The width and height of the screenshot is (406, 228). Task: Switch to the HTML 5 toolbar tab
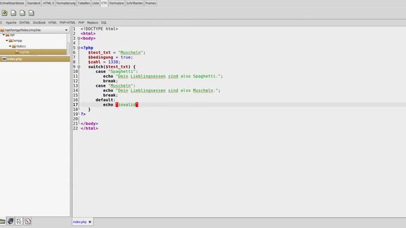(48, 3)
